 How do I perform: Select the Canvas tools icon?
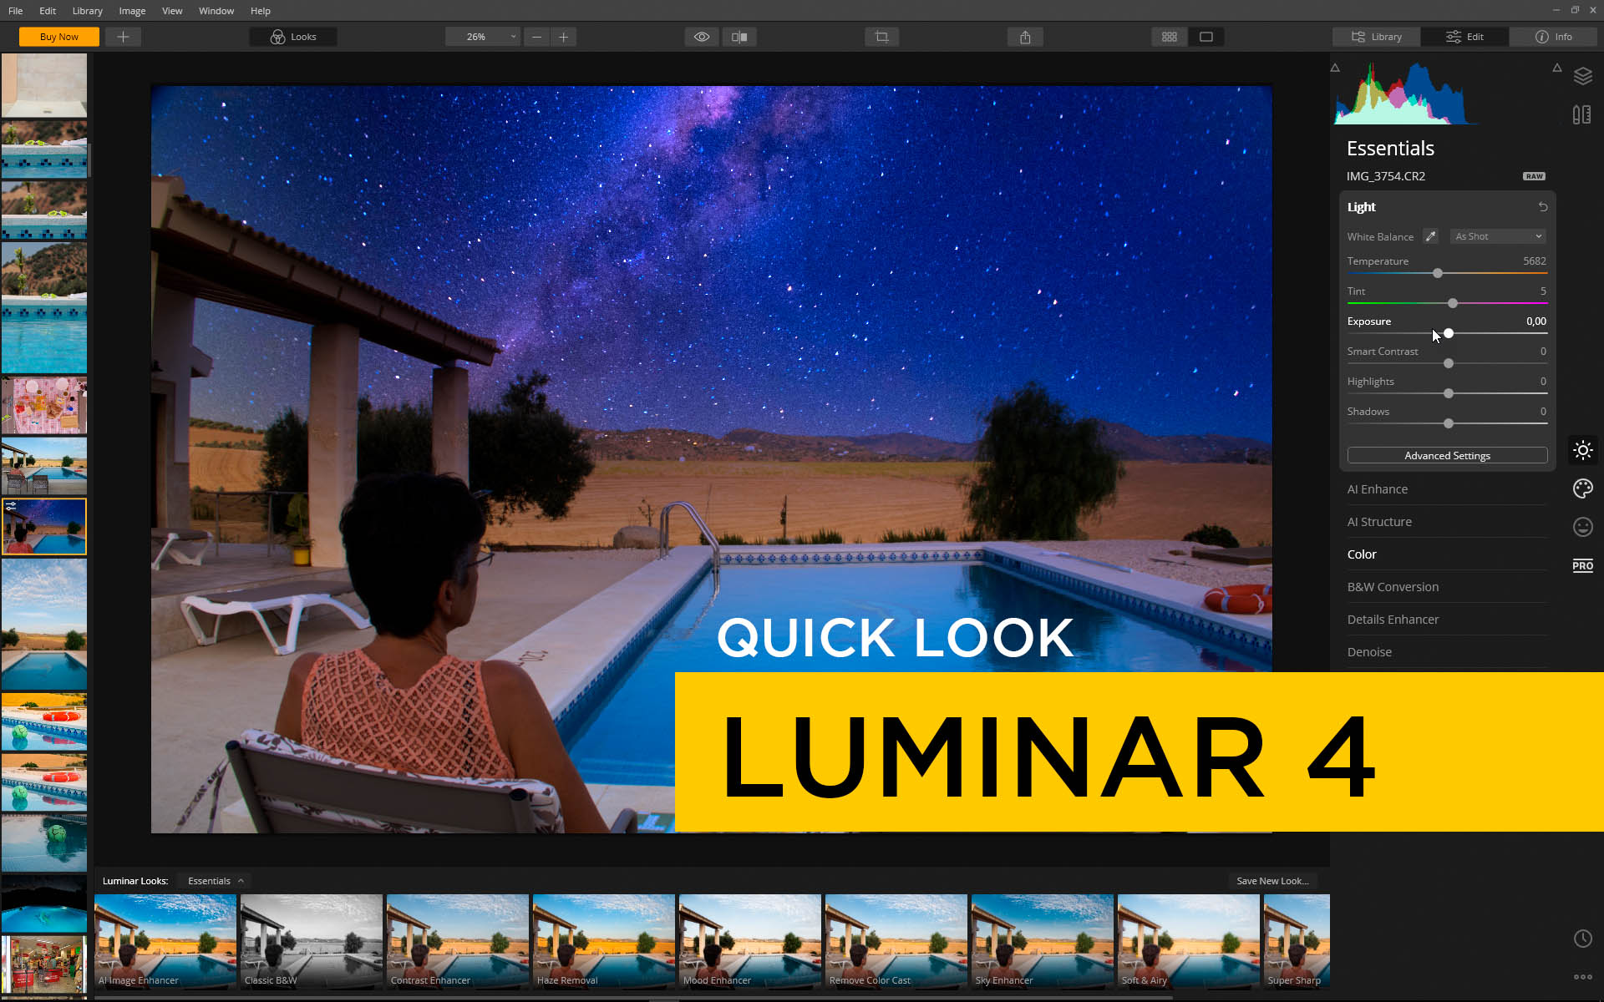click(1581, 114)
